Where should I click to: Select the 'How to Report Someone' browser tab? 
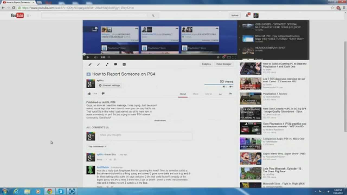tap(18, 2)
